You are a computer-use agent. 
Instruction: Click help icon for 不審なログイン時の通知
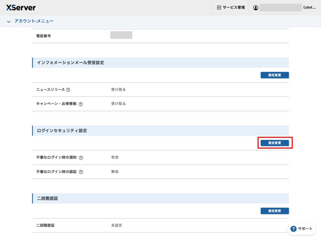pyautogui.click(x=81, y=158)
